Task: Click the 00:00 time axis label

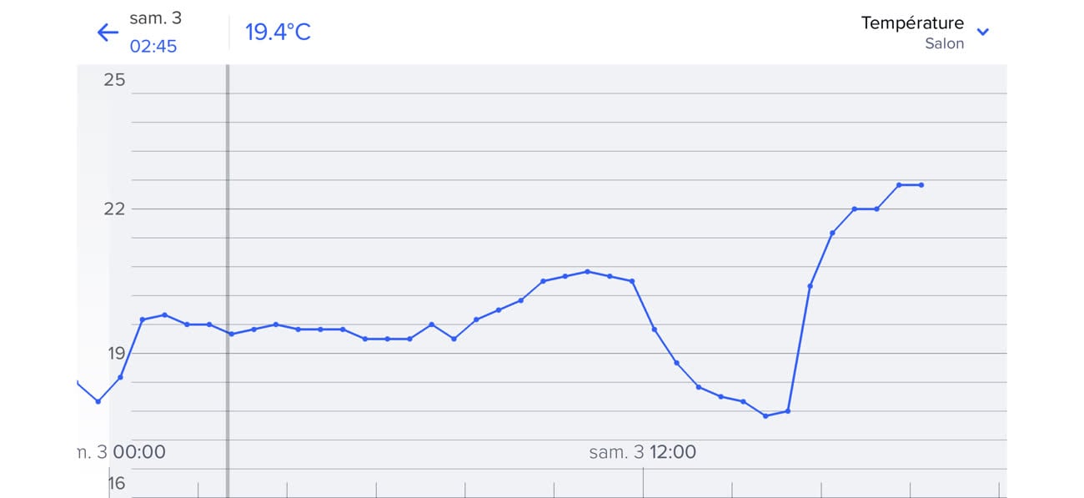Action: click(x=138, y=452)
